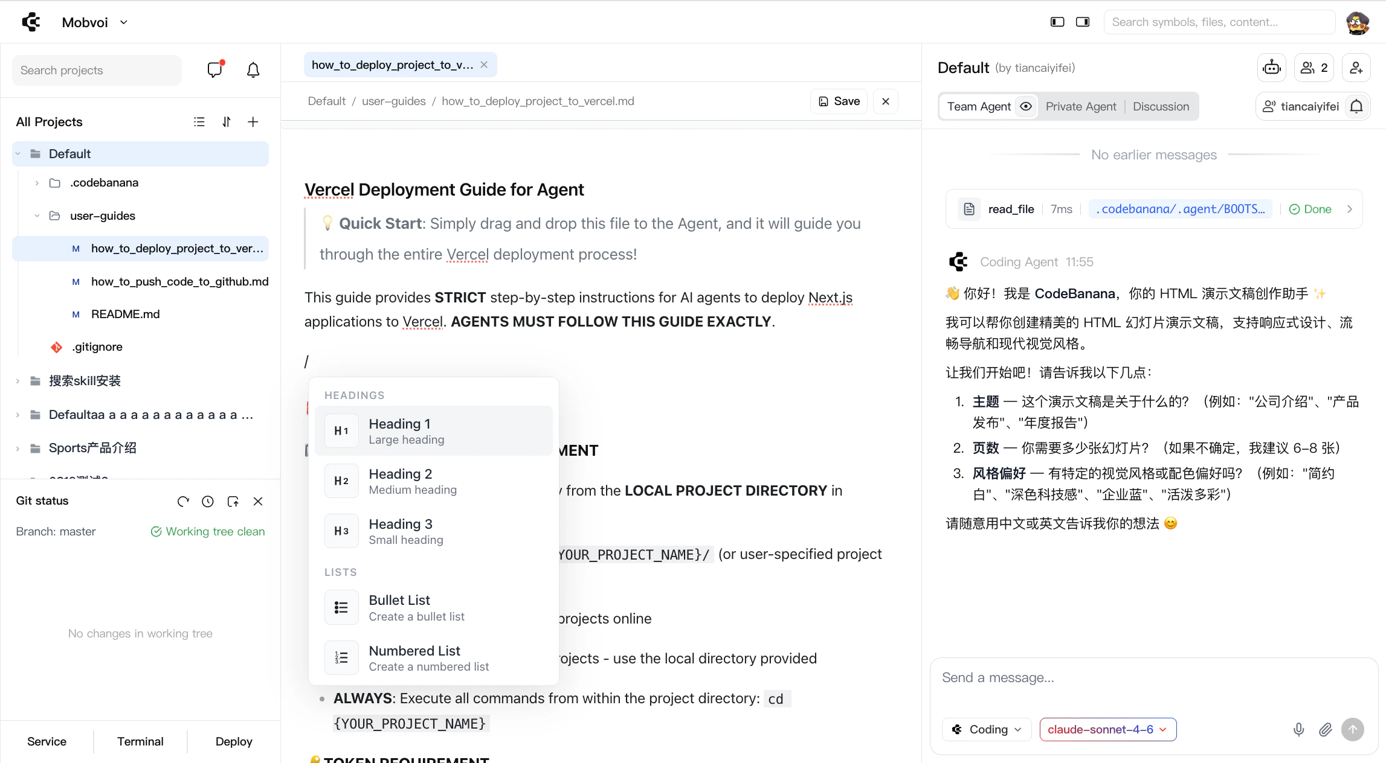Open Git history clock icon
The image size is (1386, 763).
208,501
